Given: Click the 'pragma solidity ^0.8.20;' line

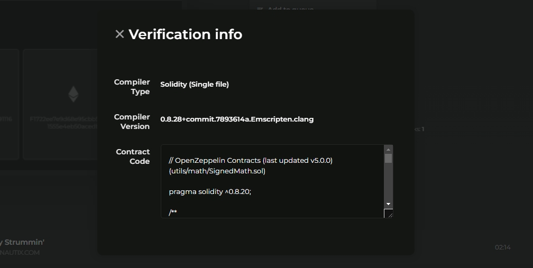Looking at the screenshot, I should (x=210, y=192).
